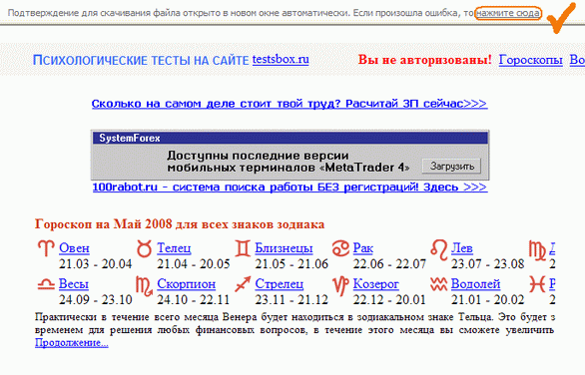
Task: Click the Sagittarius (Стрелец) arrow symbol
Action: coord(243,284)
